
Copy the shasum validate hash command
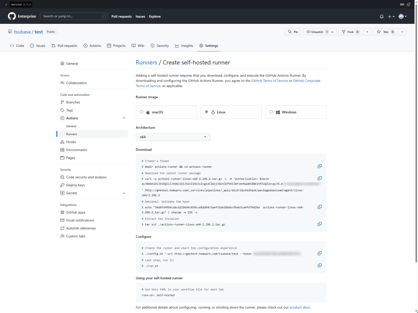[x=319, y=207]
